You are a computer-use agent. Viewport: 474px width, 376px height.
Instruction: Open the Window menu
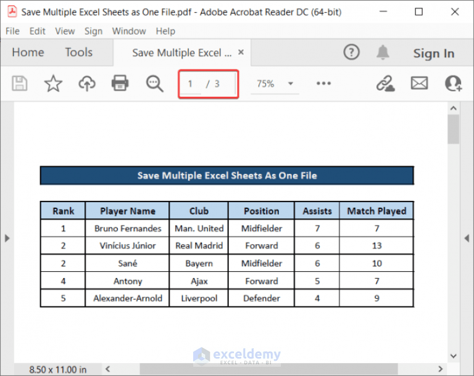[x=129, y=31]
